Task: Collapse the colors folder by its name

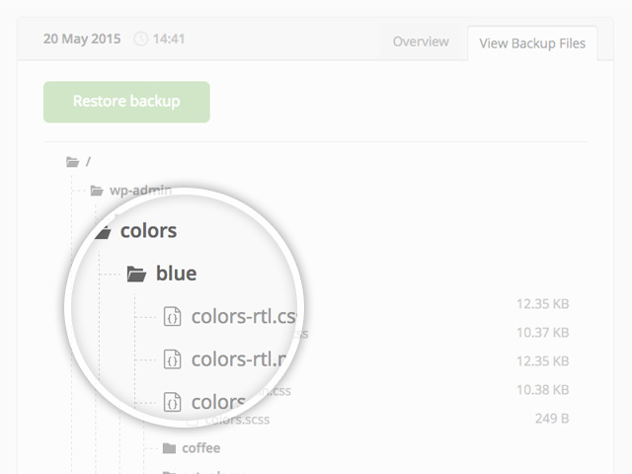Action: (x=148, y=231)
